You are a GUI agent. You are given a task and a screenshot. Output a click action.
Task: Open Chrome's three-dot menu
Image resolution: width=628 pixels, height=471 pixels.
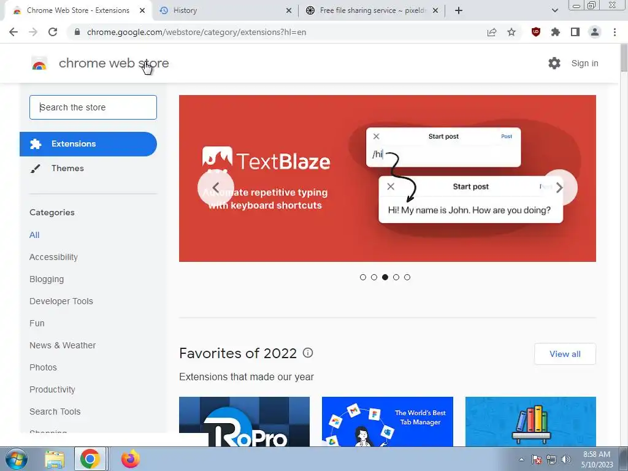(x=615, y=32)
